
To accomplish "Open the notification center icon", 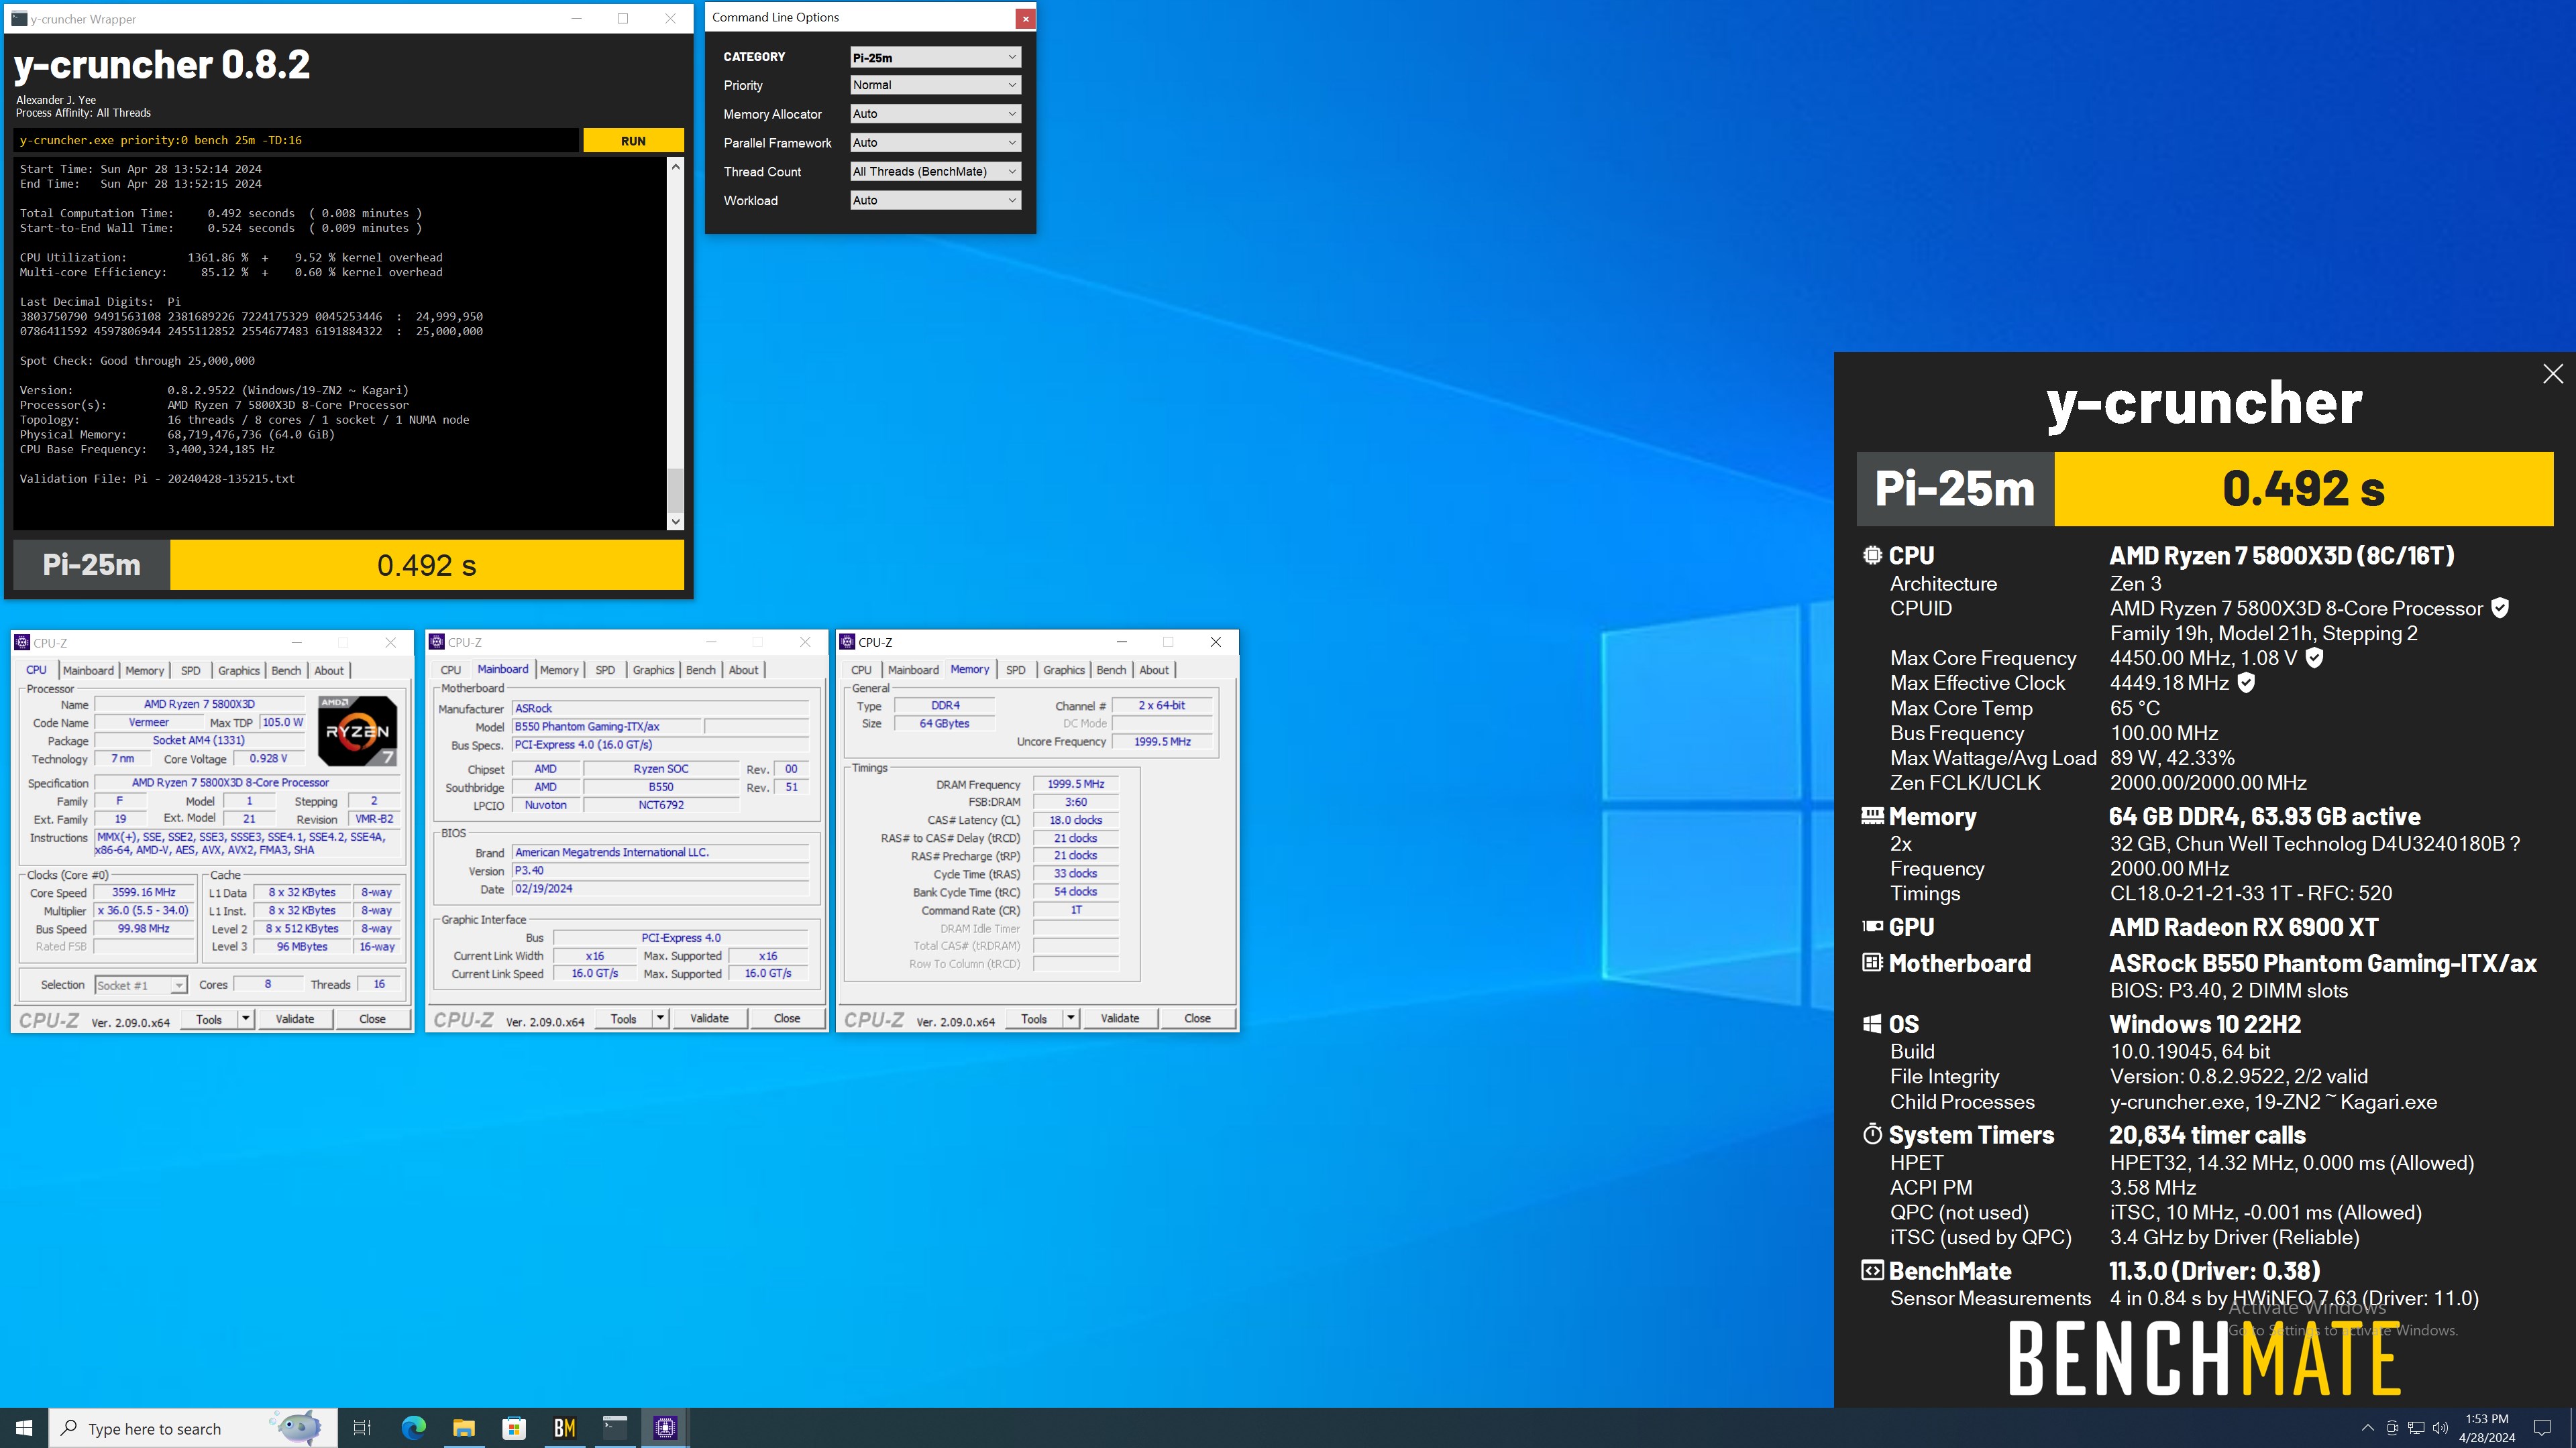I will 2543,1428.
